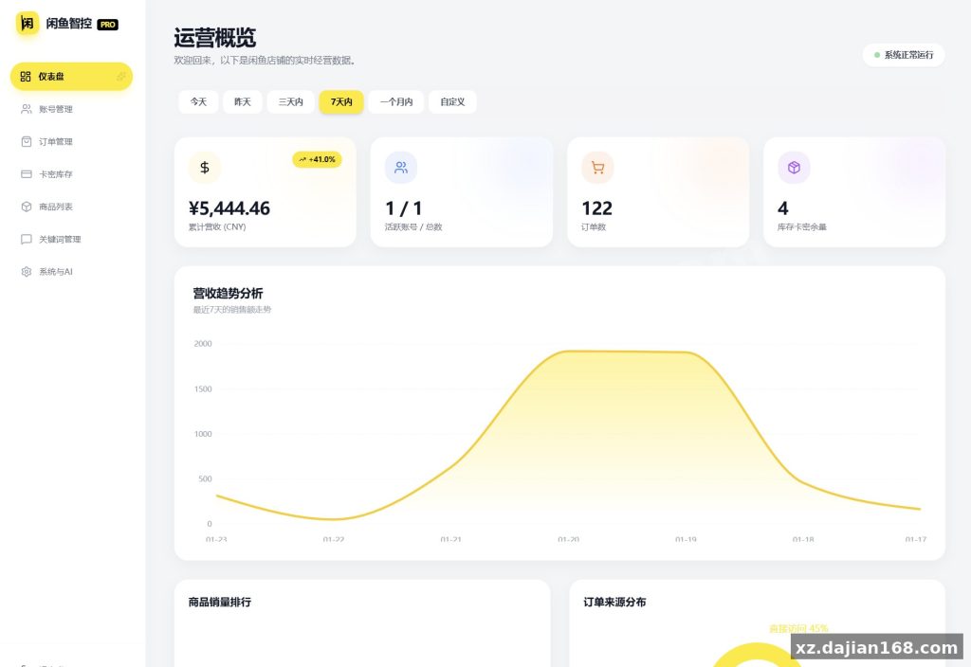Click the 1500 y-axis label

pos(203,389)
